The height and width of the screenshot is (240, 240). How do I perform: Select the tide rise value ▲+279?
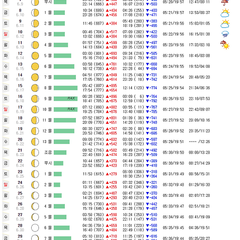[x=111, y=174]
